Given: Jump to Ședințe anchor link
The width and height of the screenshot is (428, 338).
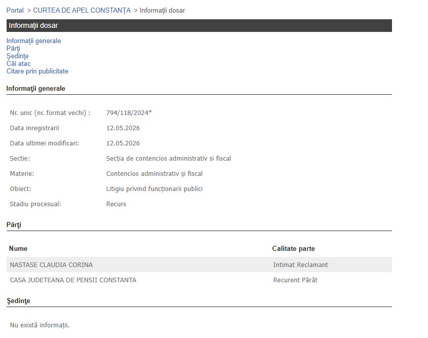Looking at the screenshot, I should tap(17, 56).
